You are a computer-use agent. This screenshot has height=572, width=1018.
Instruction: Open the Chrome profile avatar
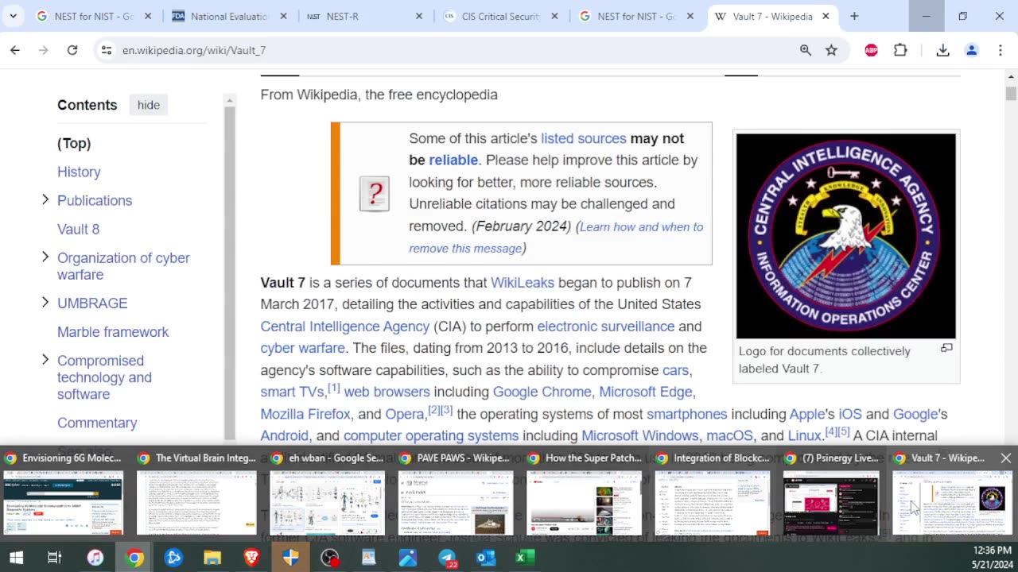(972, 50)
